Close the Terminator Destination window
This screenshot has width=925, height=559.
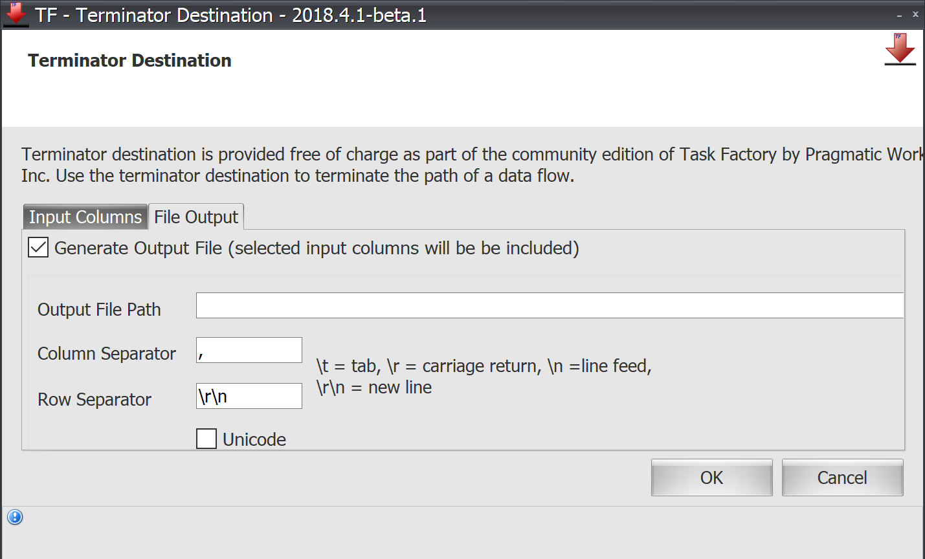(x=915, y=14)
